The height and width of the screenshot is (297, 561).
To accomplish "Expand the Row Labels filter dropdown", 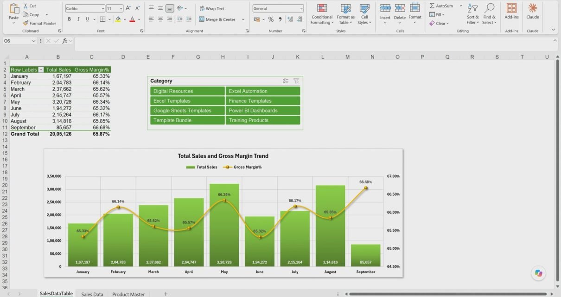I will point(41,70).
